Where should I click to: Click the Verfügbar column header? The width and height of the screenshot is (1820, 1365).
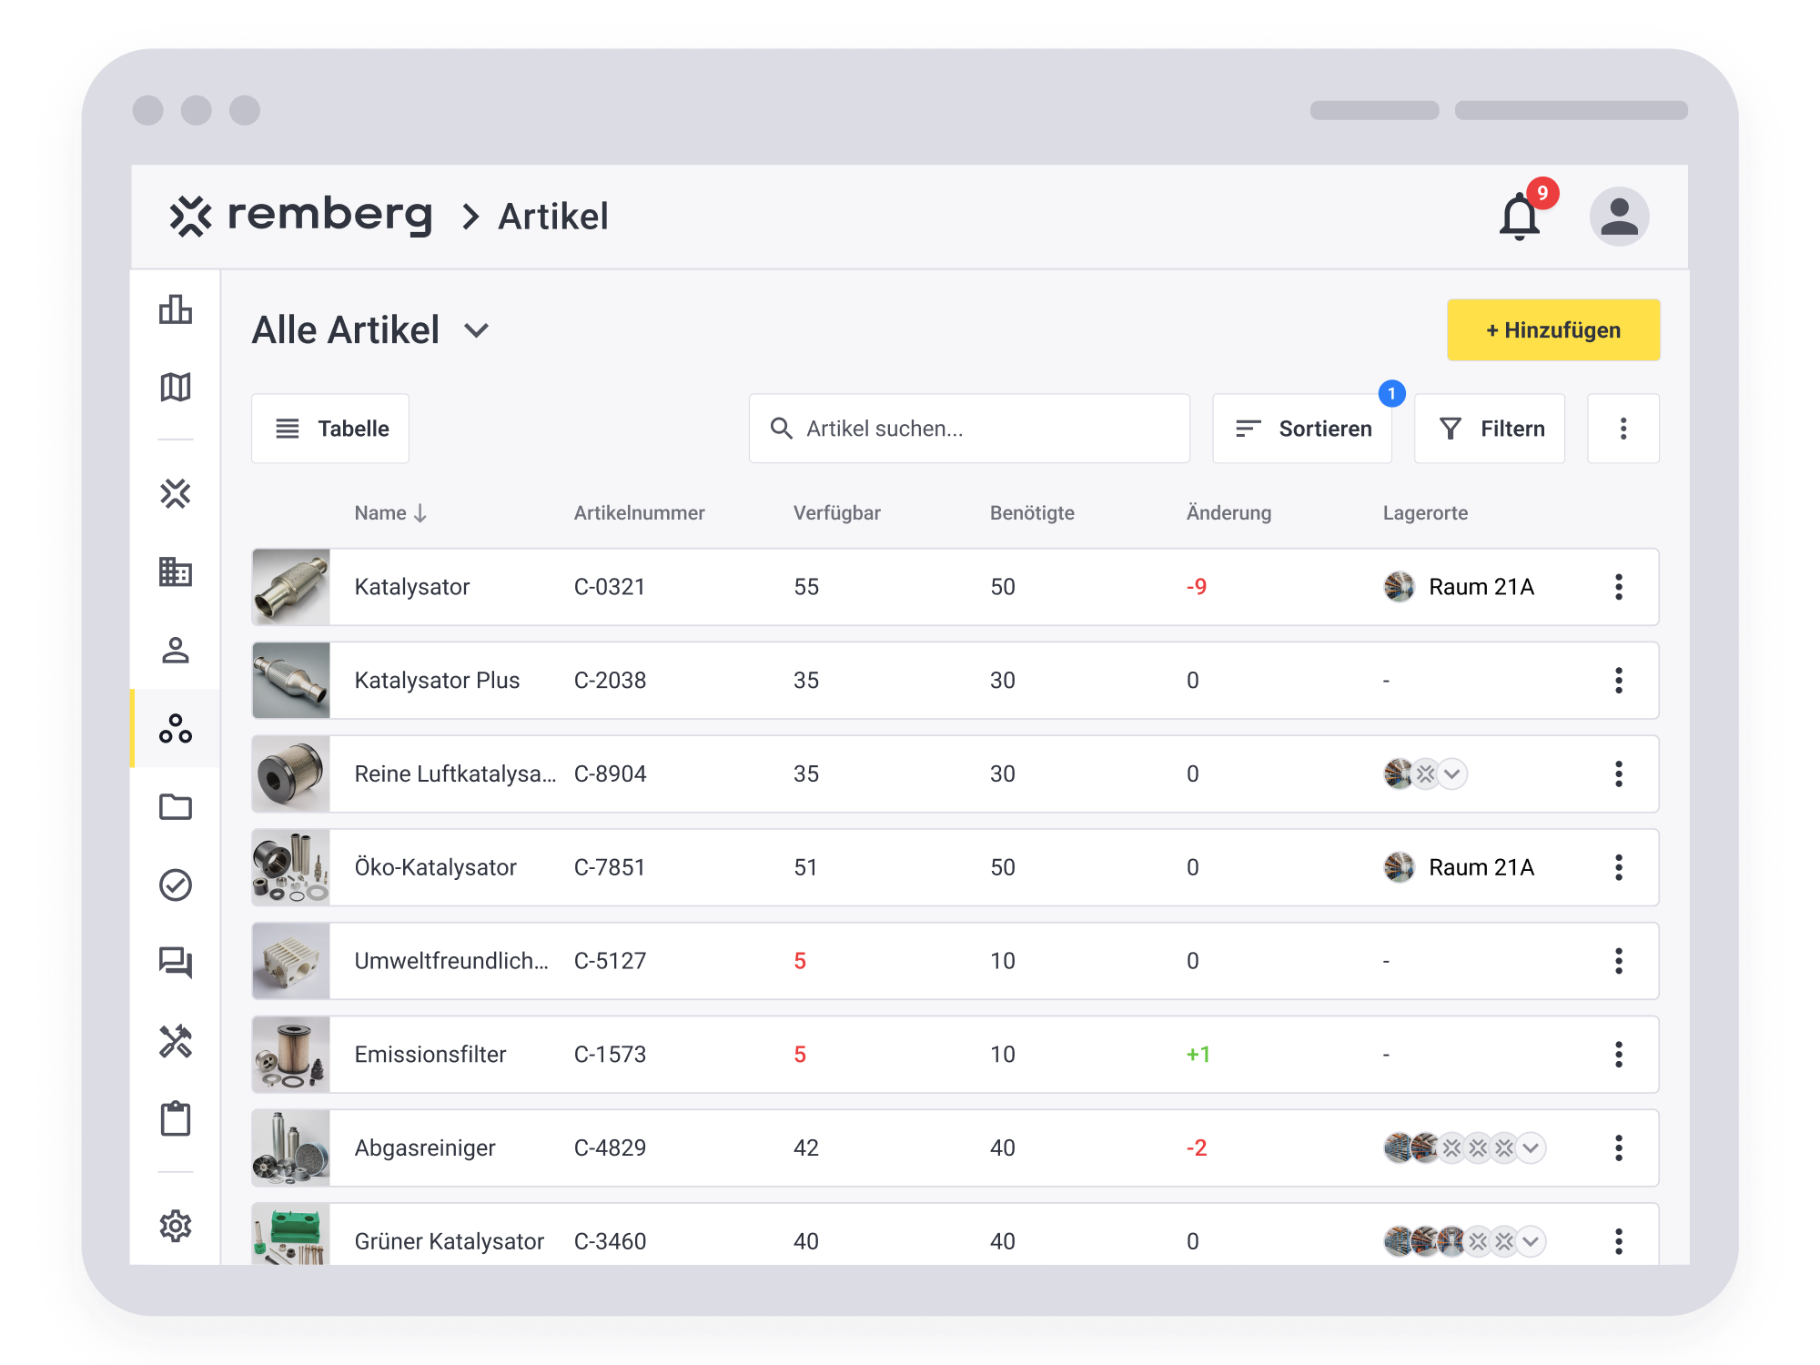coord(837,513)
